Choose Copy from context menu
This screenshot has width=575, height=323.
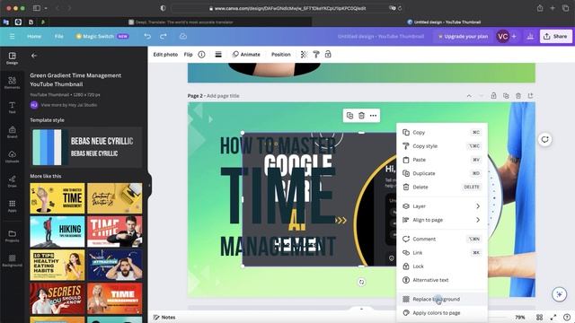point(441,132)
